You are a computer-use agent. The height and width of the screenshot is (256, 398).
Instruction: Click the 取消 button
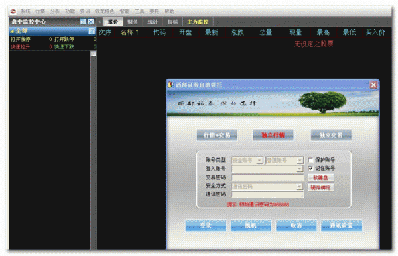[x=297, y=225]
